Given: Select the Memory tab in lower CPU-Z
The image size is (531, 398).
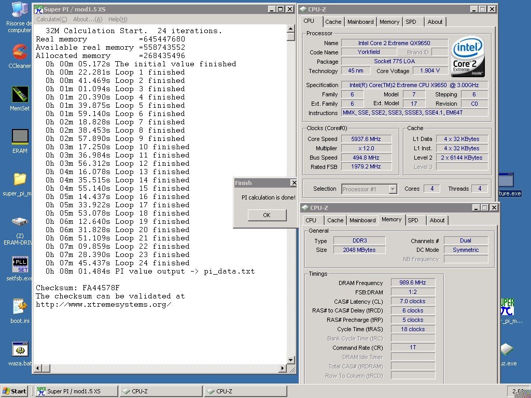Looking at the screenshot, I should coord(392,219).
